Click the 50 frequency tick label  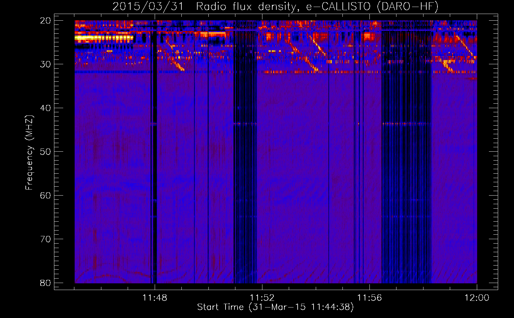45,152
